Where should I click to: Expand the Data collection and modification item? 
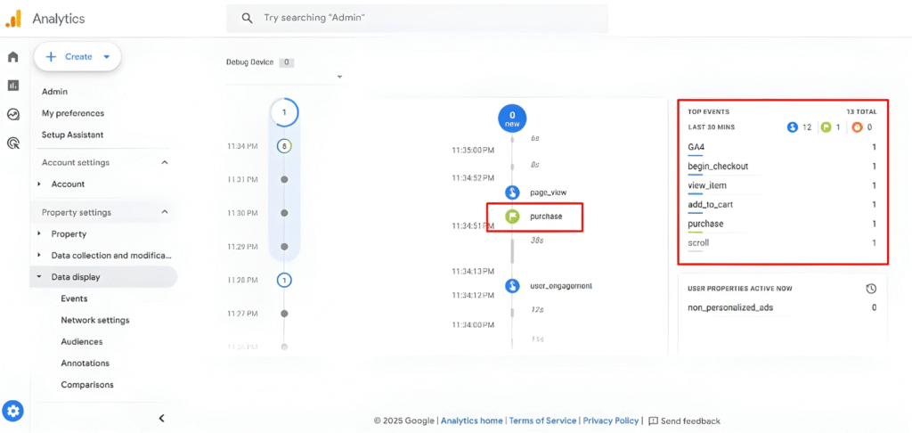[x=39, y=256]
